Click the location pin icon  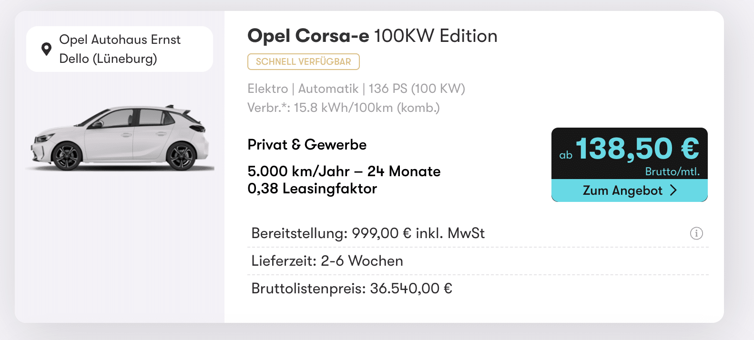click(x=46, y=49)
